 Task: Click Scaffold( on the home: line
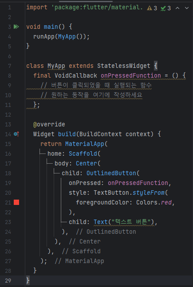click(x=85, y=153)
